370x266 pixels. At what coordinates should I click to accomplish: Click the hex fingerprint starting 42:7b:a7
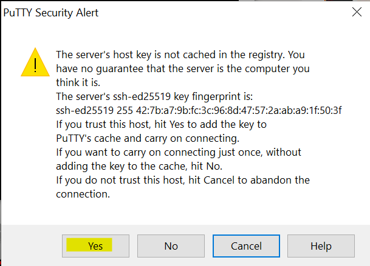pyautogui.click(x=239, y=110)
